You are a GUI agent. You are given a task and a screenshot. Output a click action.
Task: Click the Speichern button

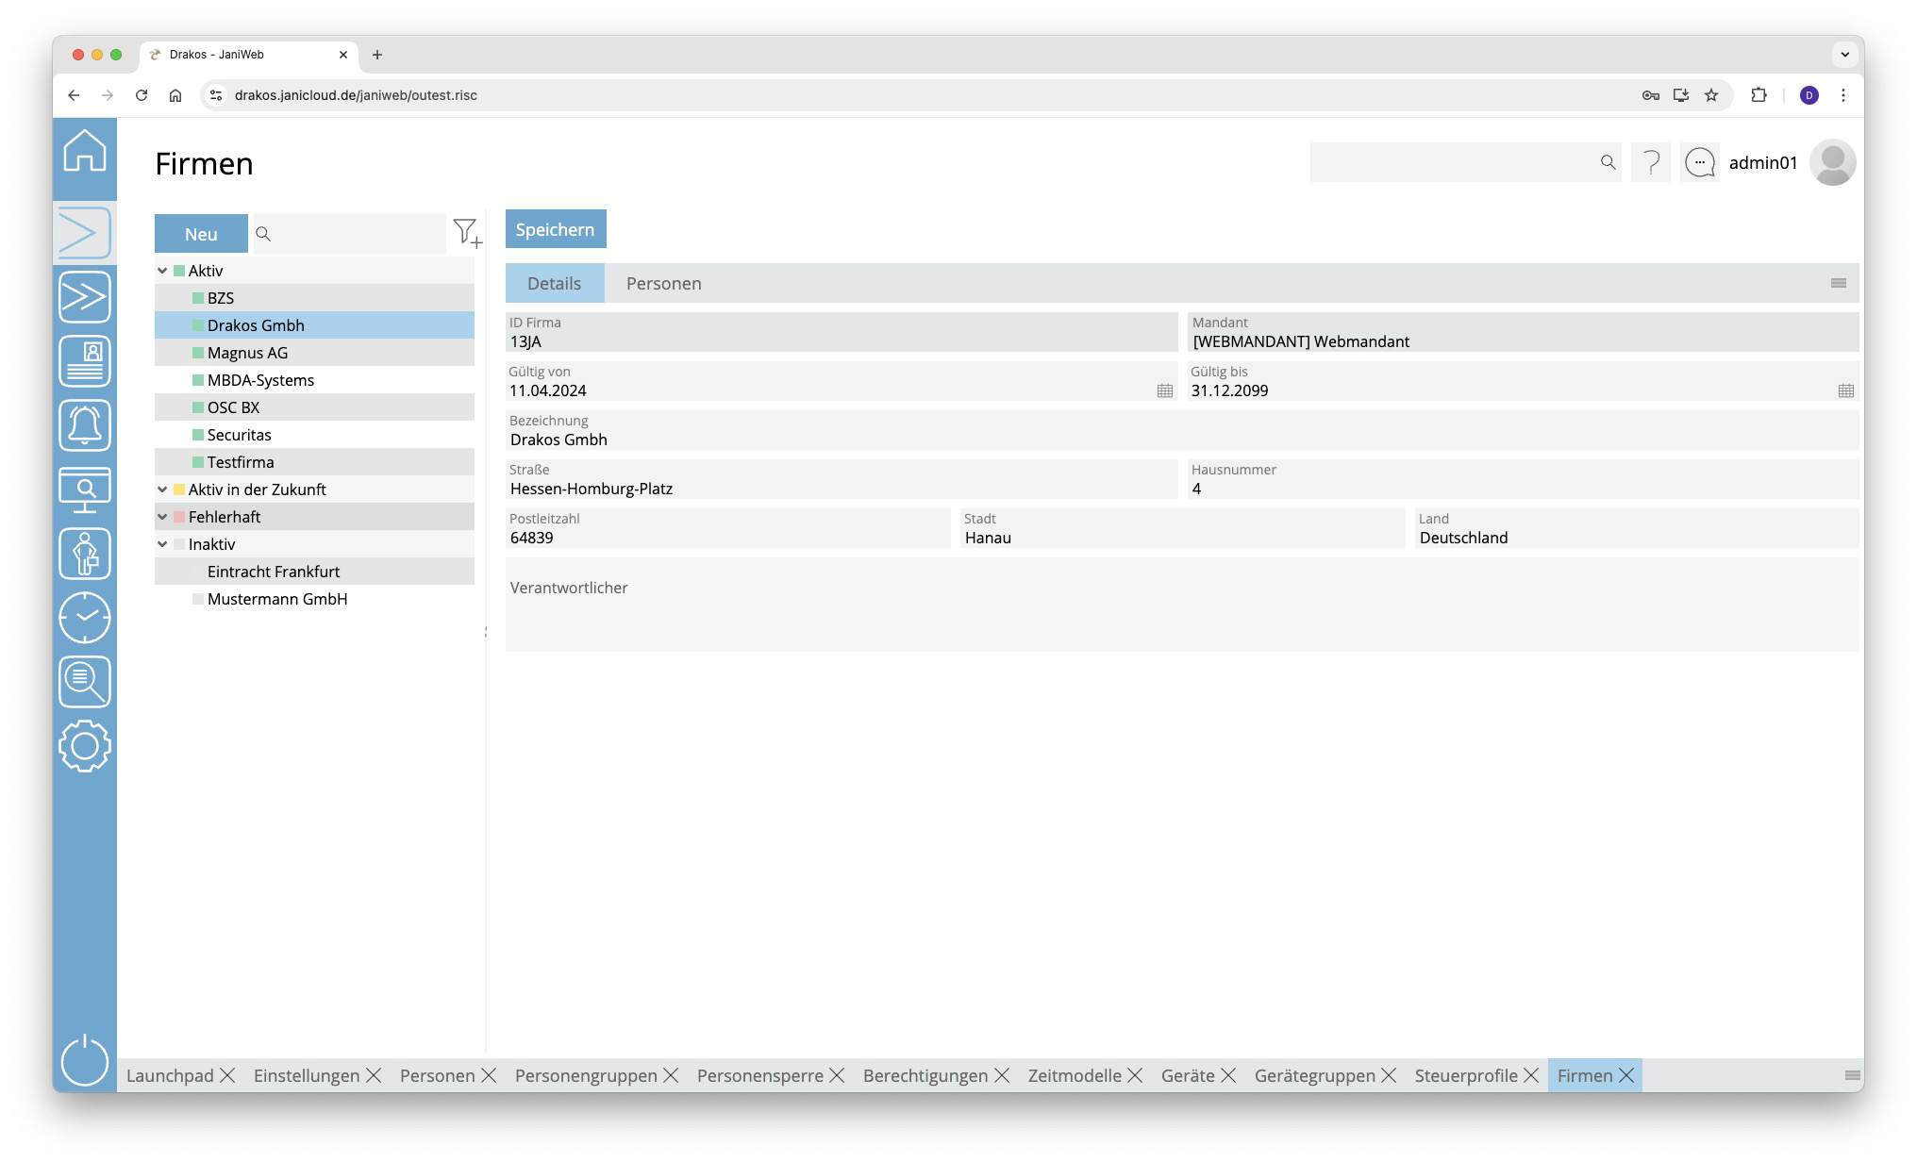(555, 230)
